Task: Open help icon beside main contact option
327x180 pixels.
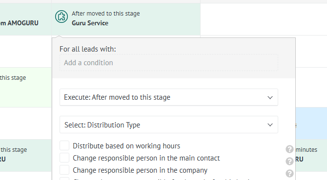Action: coord(289,162)
